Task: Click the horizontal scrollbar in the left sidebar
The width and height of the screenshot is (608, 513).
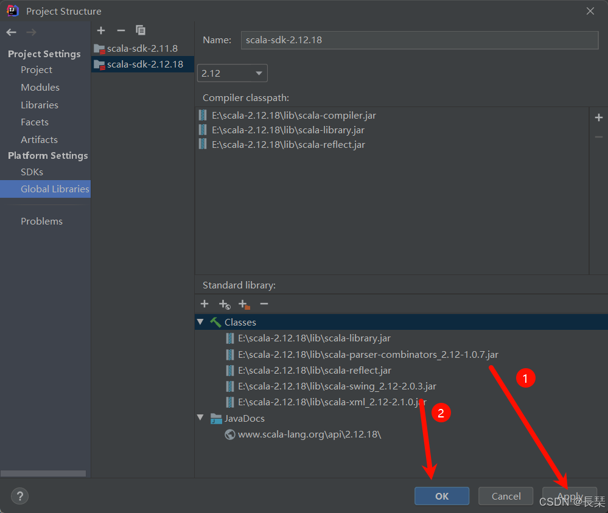Action: pos(44,473)
